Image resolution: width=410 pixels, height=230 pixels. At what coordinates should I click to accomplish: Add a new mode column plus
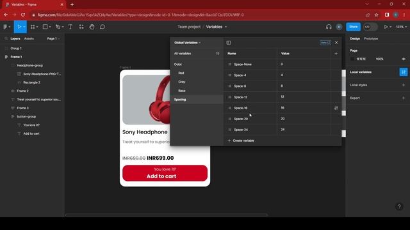point(336,54)
